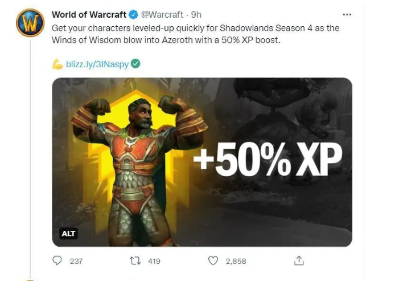Retweet this post using the arrows icon
Viewport: 395px width, 281px height.
coord(135,261)
